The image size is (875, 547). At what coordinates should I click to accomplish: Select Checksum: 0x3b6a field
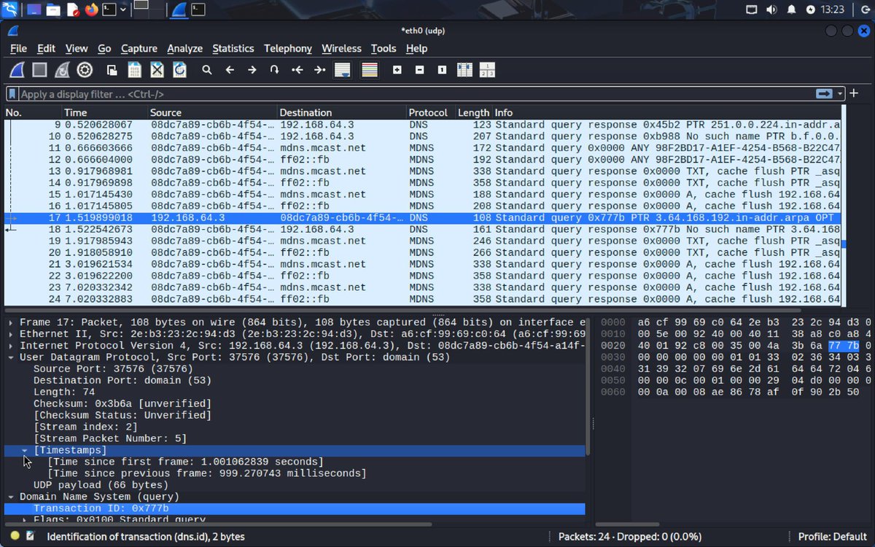tap(122, 403)
